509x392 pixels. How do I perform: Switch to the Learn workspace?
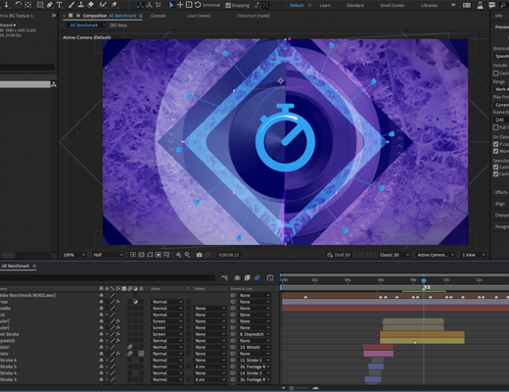click(325, 5)
